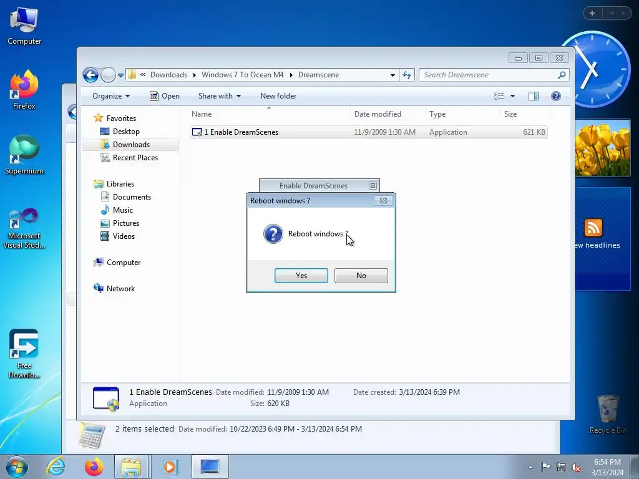
Task: Expand the arrow after Downloads breadcrumb
Action: click(195, 75)
